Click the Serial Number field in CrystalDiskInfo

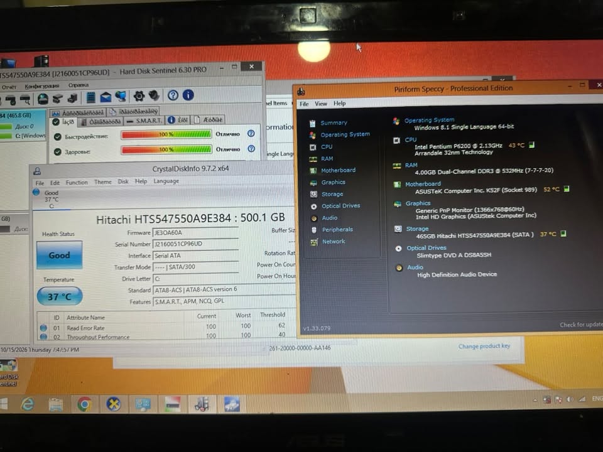tap(195, 244)
